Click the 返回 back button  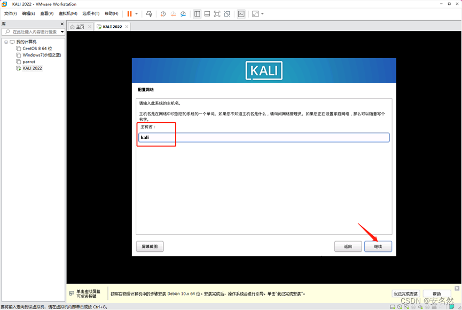(x=348, y=247)
